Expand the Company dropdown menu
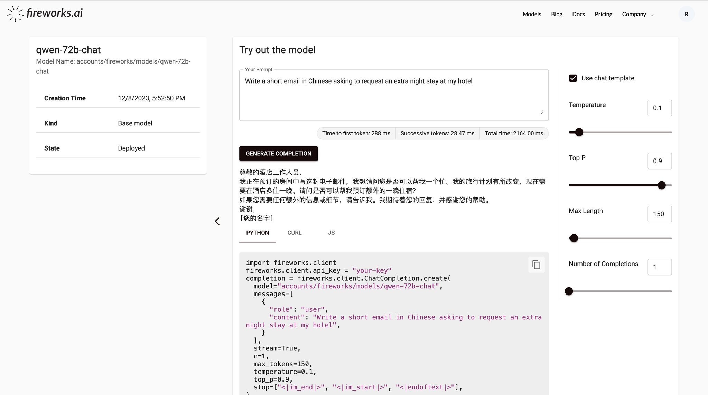The image size is (708, 395). [x=638, y=14]
